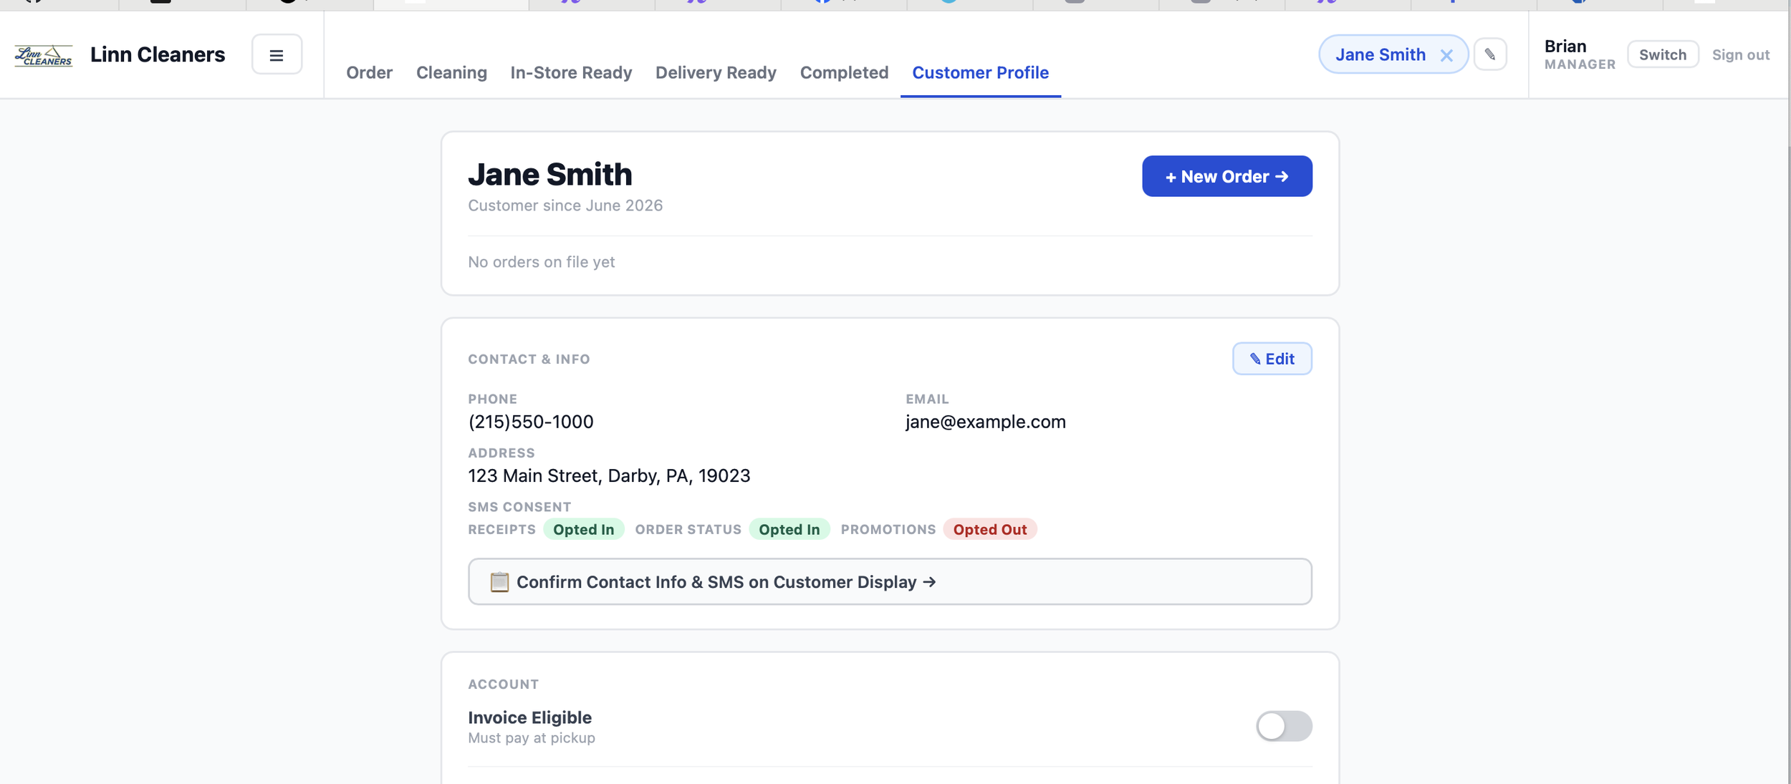1791x784 pixels.
Task: Go to the In-Store Ready tab
Action: click(571, 72)
